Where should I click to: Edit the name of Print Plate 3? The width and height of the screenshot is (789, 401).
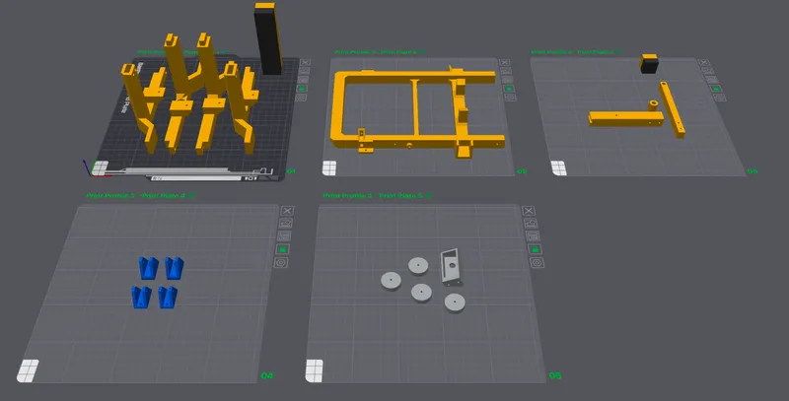pos(618,52)
